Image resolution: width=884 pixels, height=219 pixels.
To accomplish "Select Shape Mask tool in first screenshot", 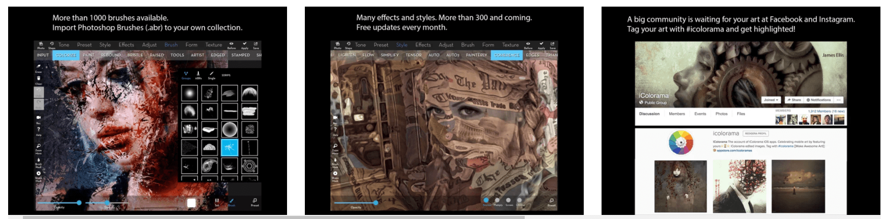I will pos(39,176).
